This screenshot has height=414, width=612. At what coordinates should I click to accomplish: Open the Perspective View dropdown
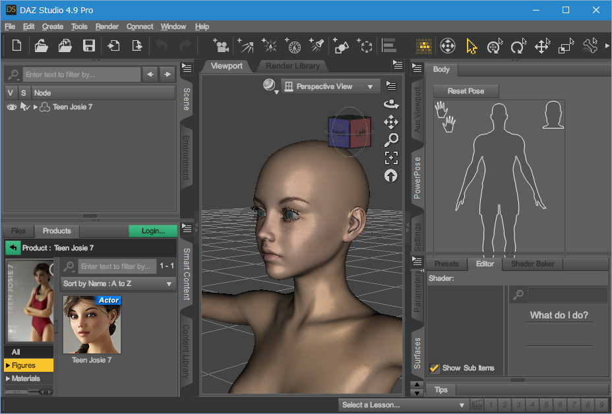point(330,86)
